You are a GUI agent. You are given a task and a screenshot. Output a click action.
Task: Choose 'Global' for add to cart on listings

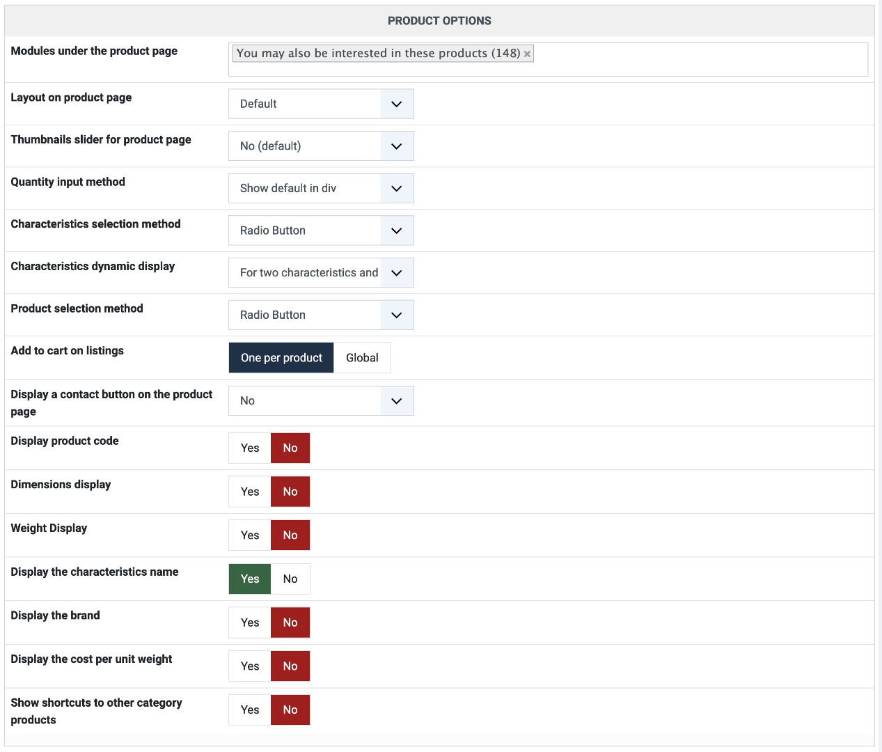point(362,358)
